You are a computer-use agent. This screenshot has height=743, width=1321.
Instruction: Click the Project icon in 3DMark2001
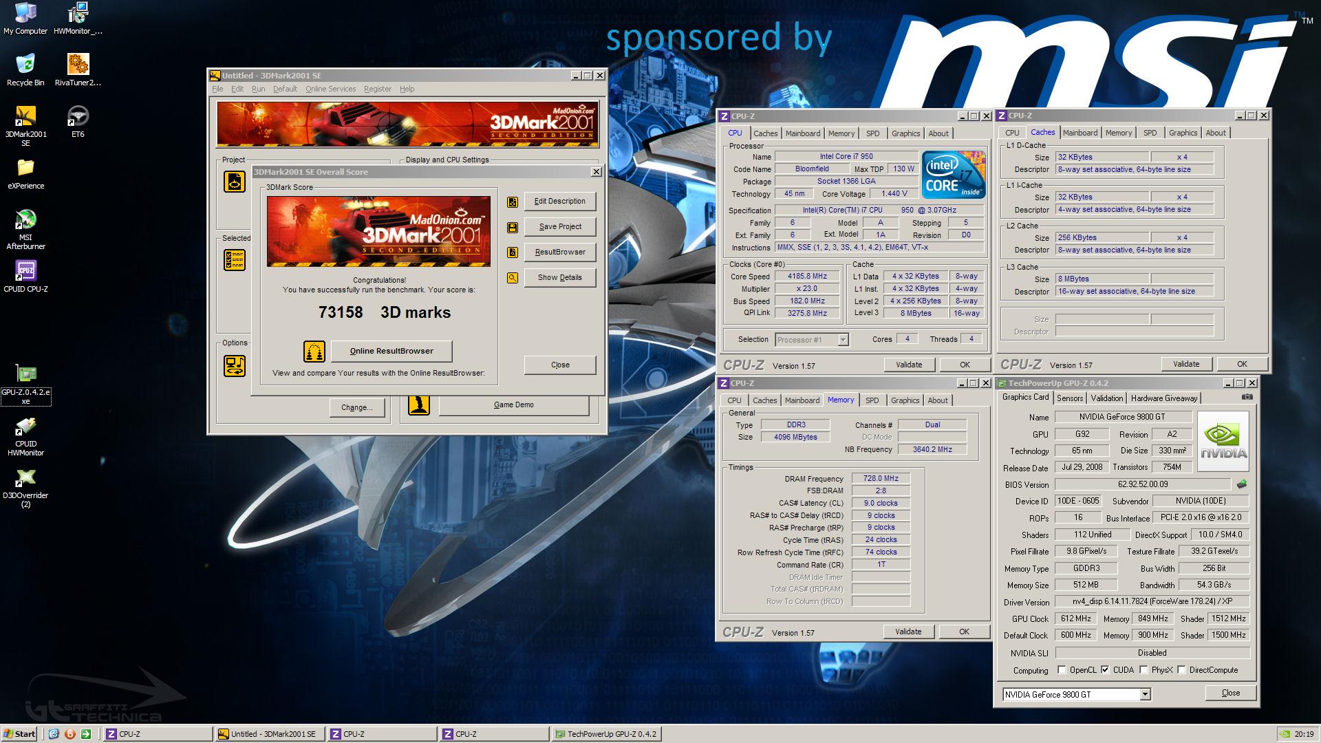tap(235, 182)
